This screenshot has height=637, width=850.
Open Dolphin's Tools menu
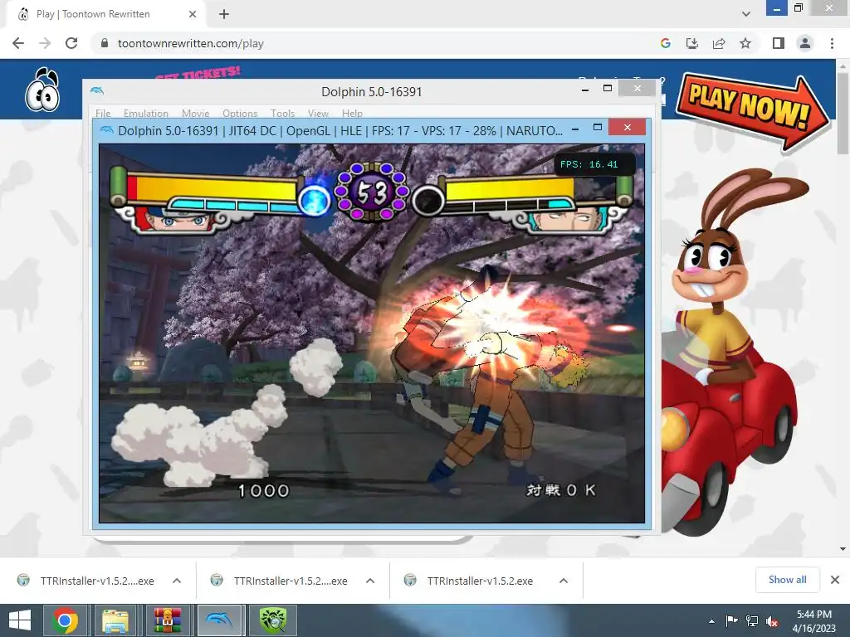(x=282, y=113)
